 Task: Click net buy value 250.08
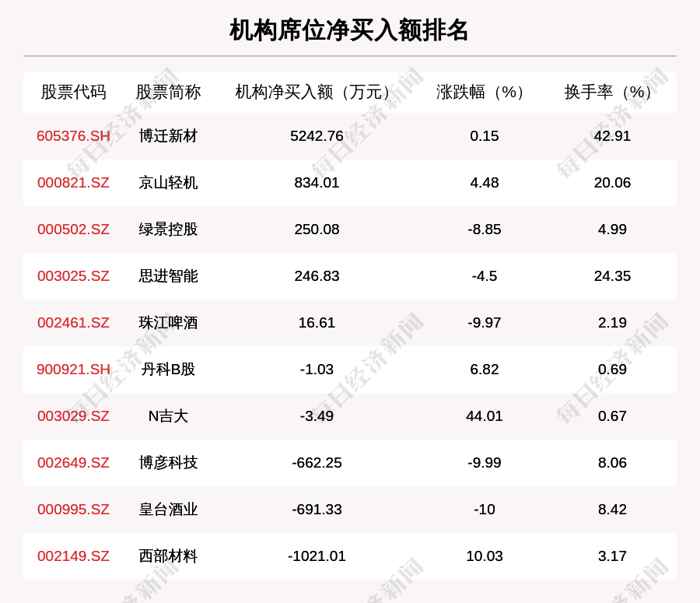tap(317, 229)
